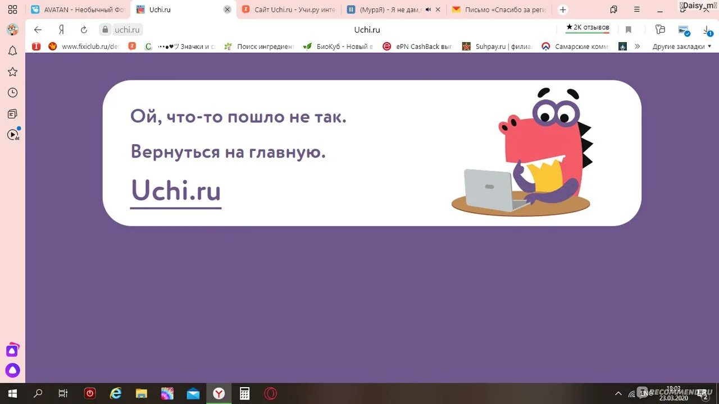Screen dimensions: 719x404
Task: Open downloads arrow icon
Action: (x=707, y=30)
